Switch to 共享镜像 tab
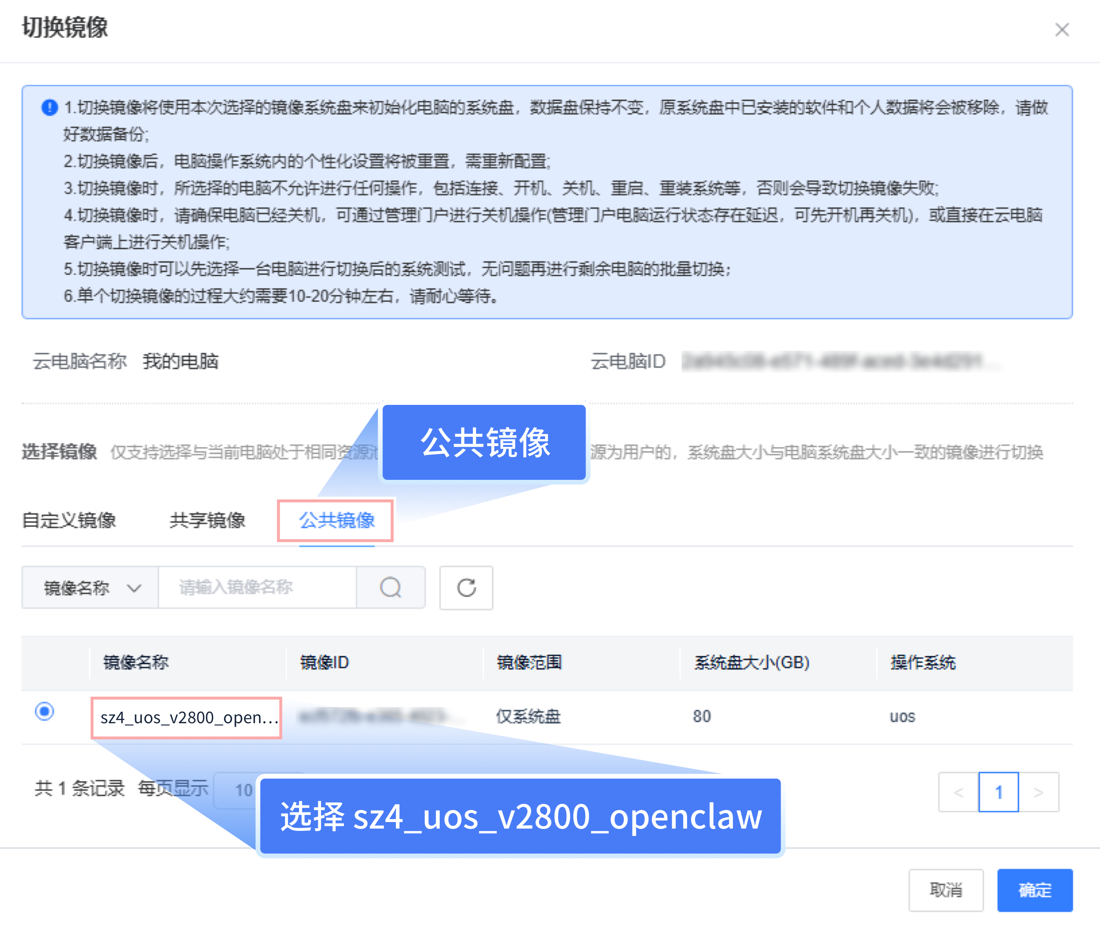 [x=207, y=520]
